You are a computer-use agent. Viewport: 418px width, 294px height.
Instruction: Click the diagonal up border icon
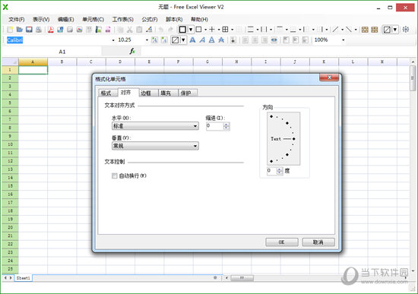[335, 30]
